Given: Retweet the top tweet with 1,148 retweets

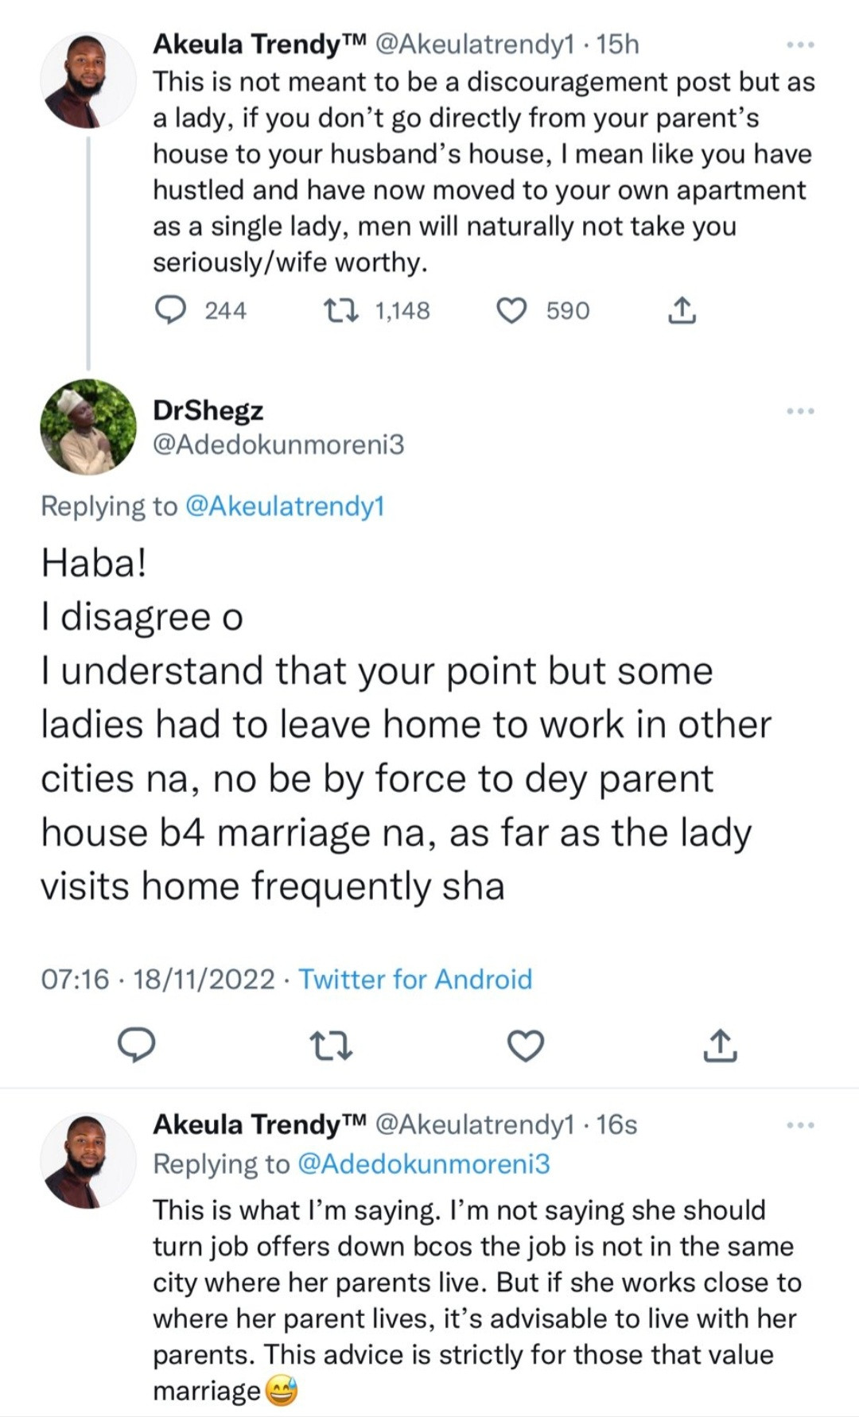Looking at the screenshot, I should click(343, 310).
